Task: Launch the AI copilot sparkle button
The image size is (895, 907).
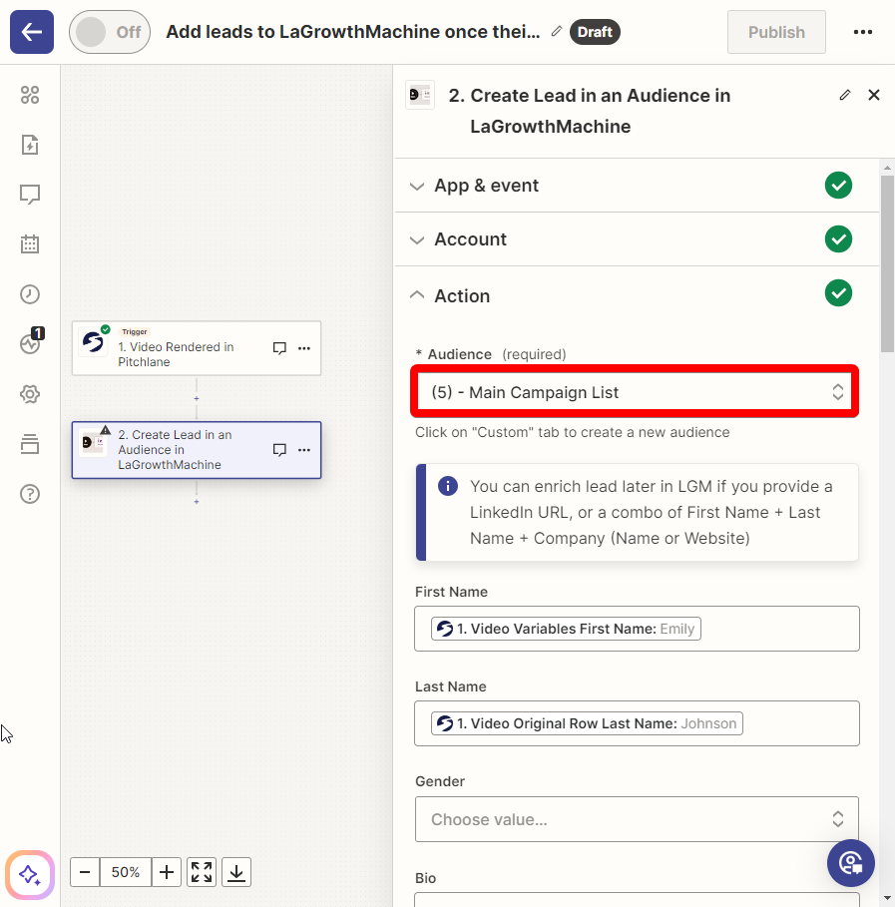Action: (x=30, y=875)
